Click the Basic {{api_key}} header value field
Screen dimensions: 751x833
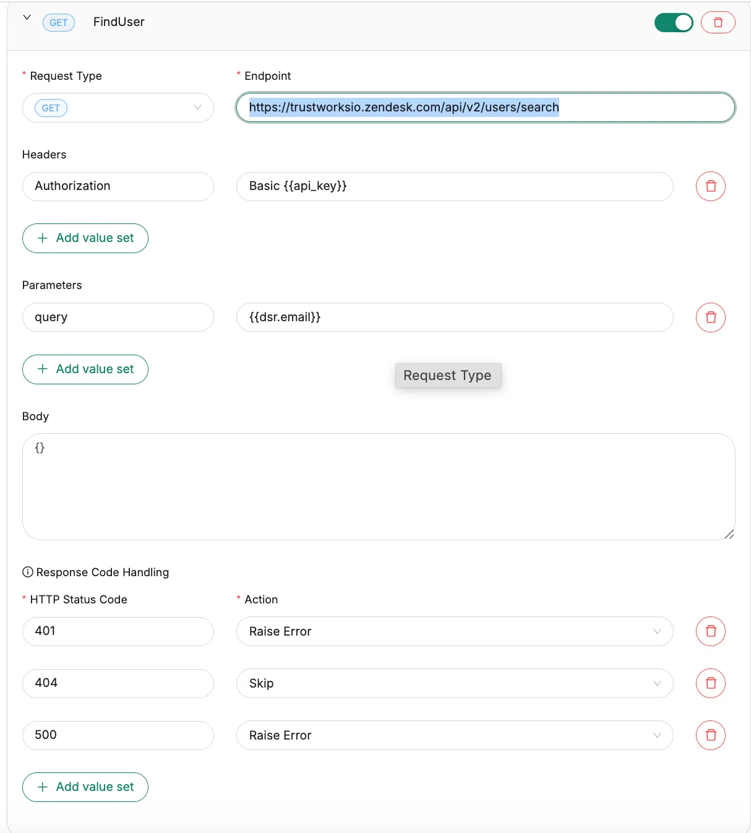[x=455, y=186]
